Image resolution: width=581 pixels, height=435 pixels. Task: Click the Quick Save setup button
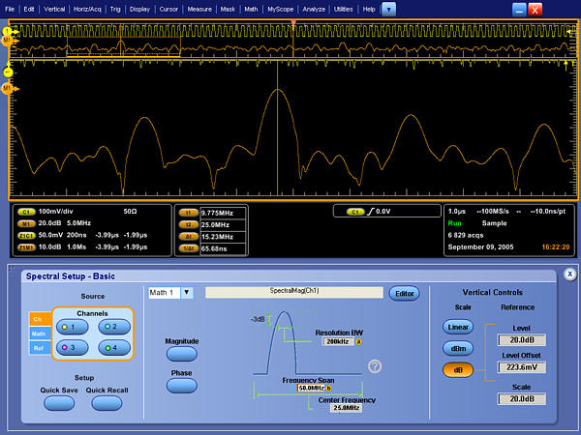[x=58, y=403]
